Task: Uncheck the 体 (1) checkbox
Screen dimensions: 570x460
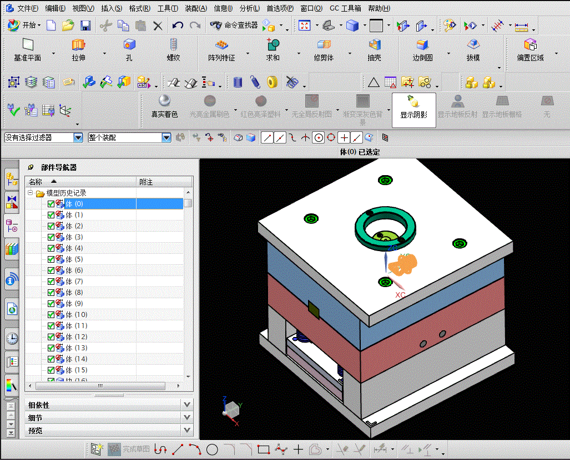Action: tap(51, 215)
